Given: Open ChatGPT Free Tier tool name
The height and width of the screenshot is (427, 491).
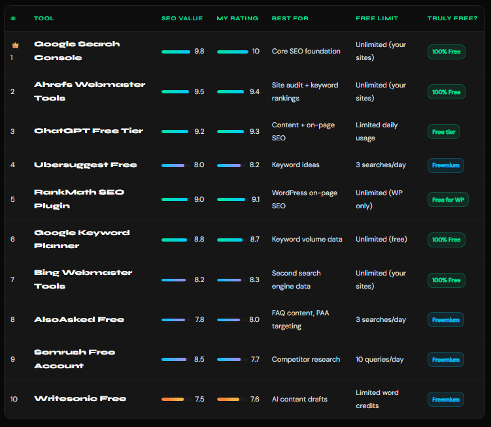Looking at the screenshot, I should [x=88, y=131].
